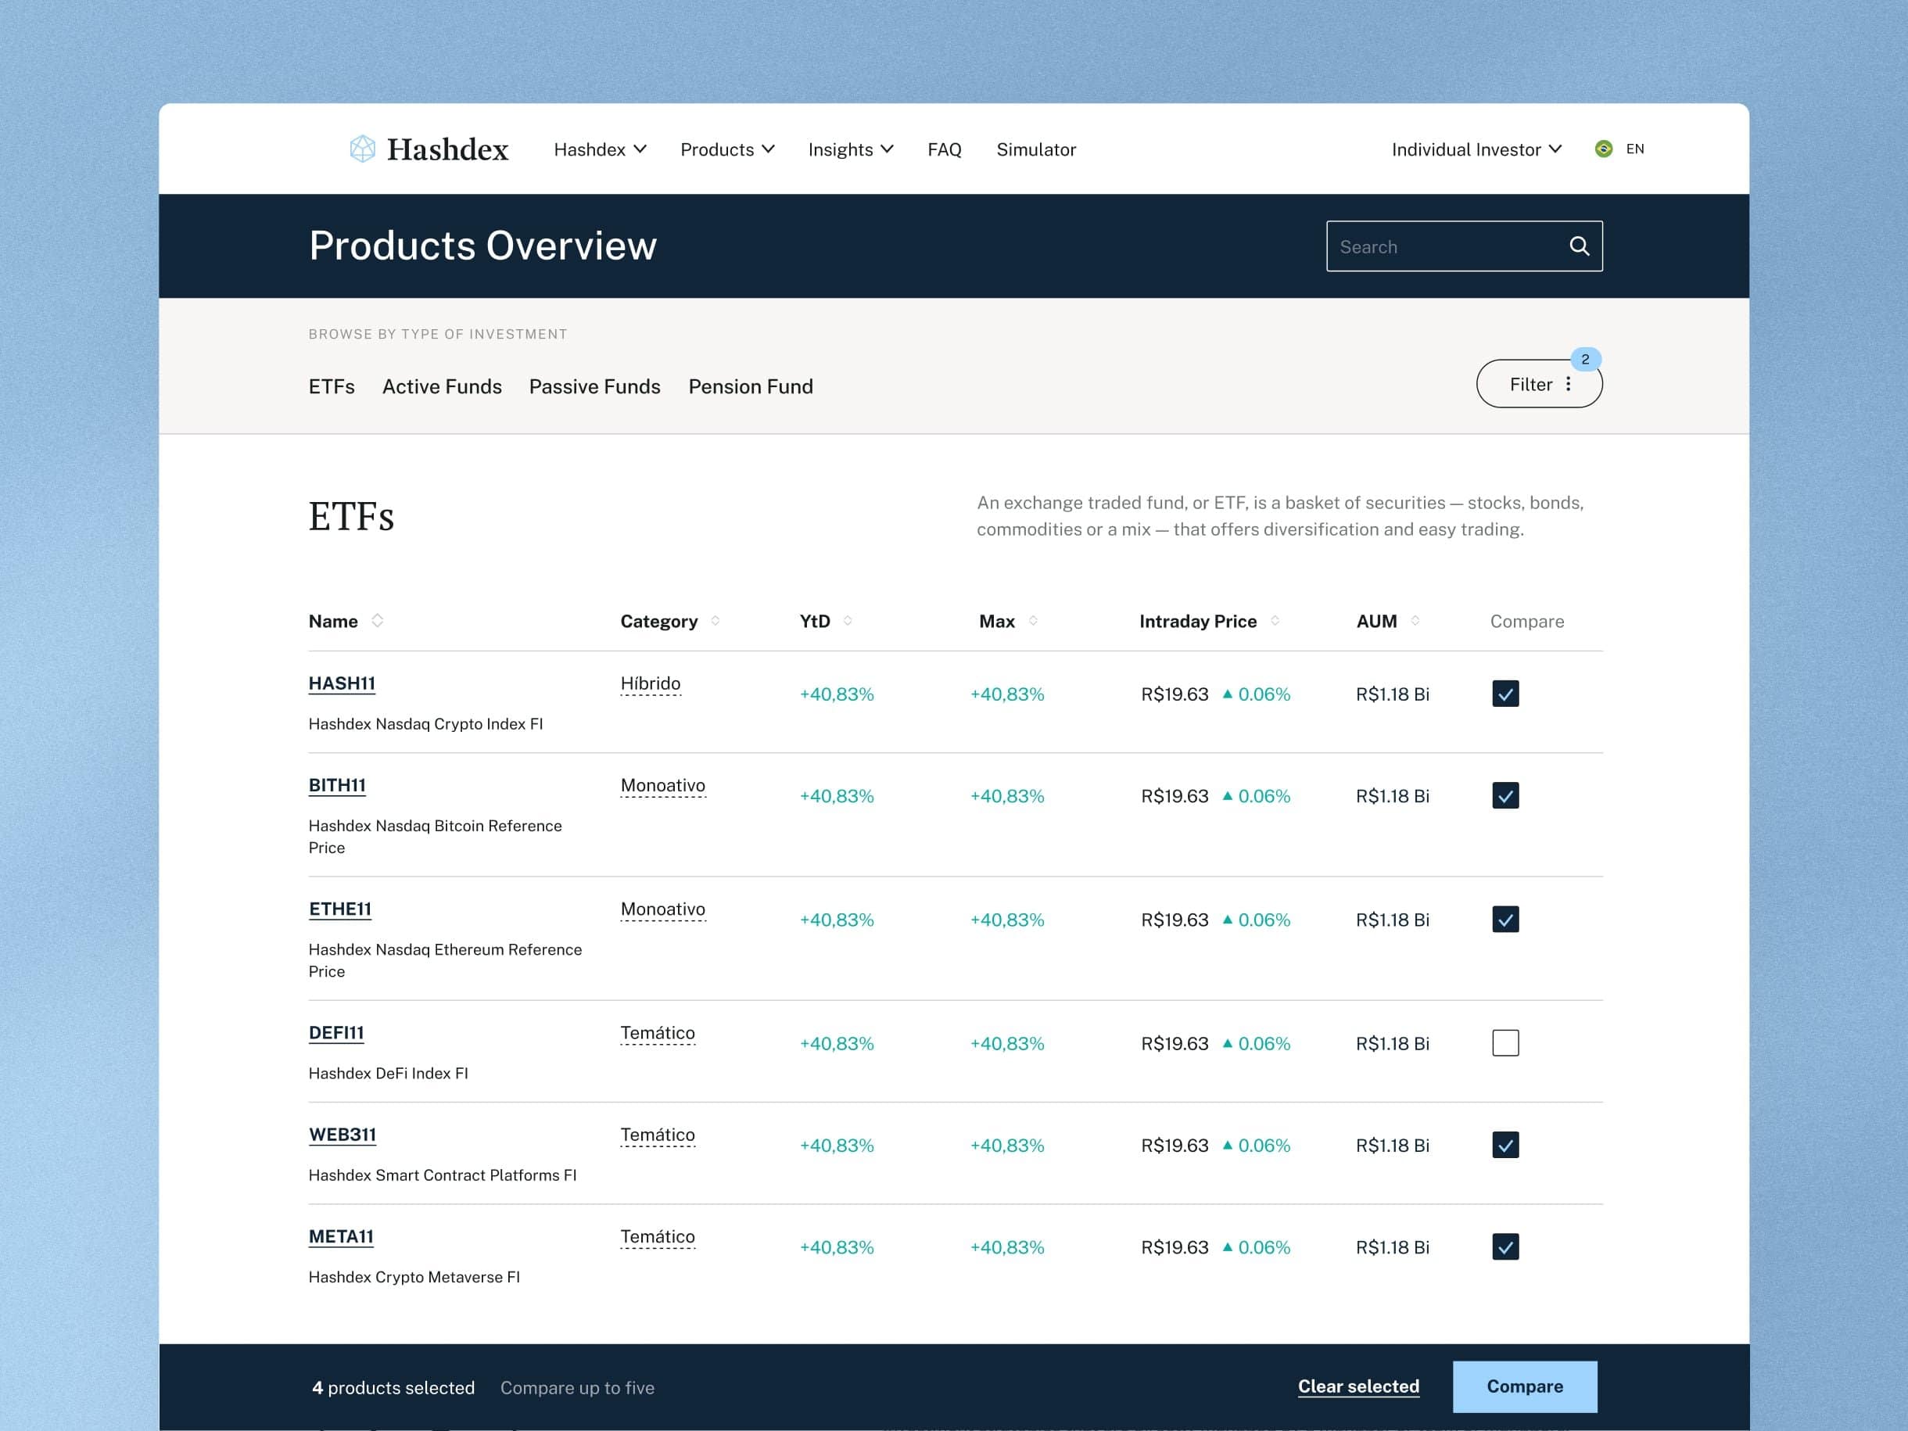Select the Pension Fund tab

coord(751,386)
